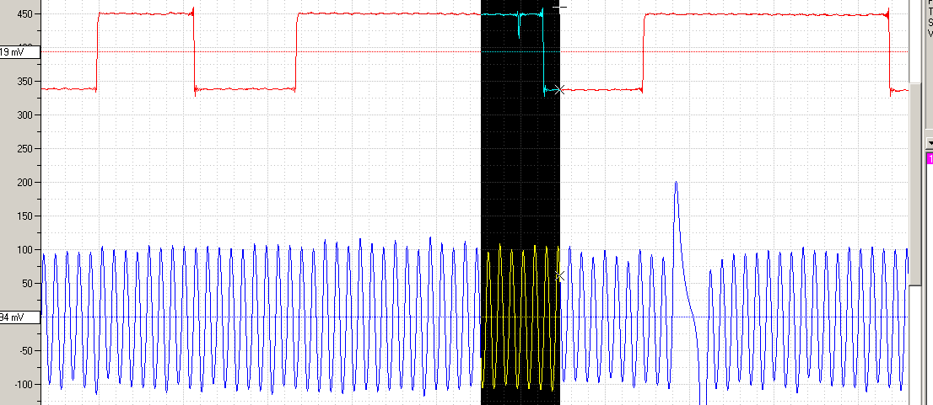
Task: Select the 94 mV level marker box
Action: tap(19, 317)
